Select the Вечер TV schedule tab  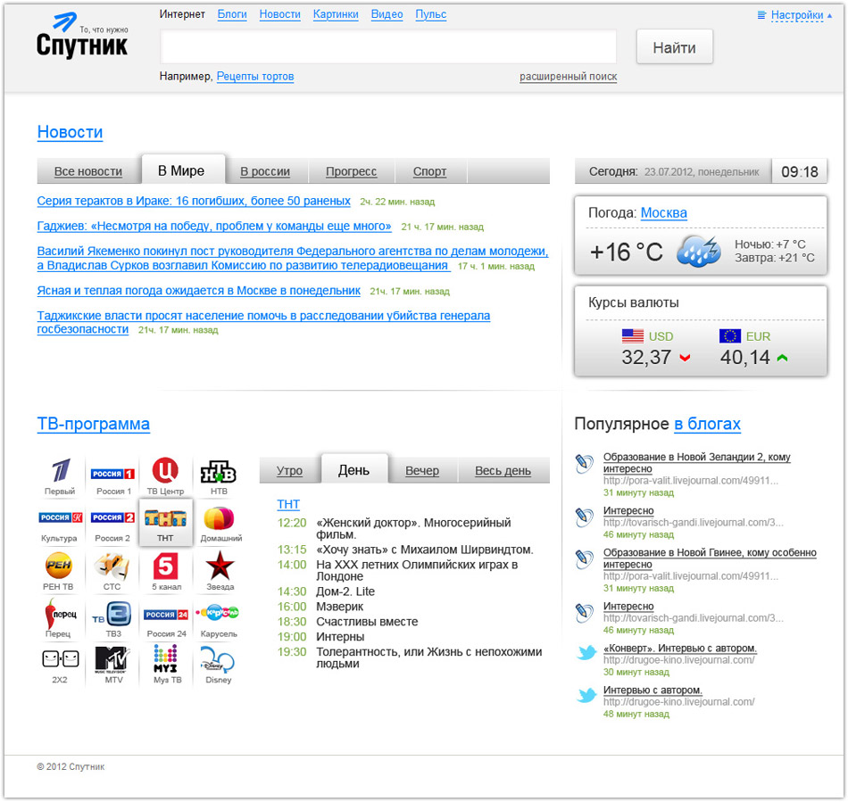click(x=422, y=471)
